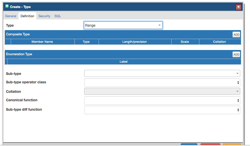The width and height of the screenshot is (250, 146).
Task: Go to the SQL tab
Action: click(x=58, y=16)
